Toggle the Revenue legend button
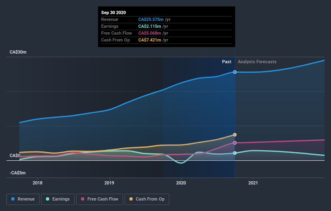This screenshot has height=211, width=331. [23, 199]
